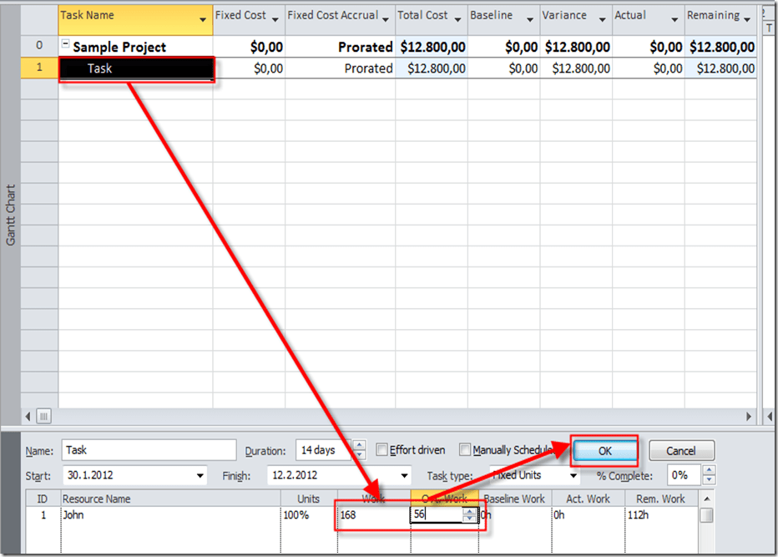Open the Task Name column filter arrow
This screenshot has height=557, width=778.
click(x=203, y=19)
